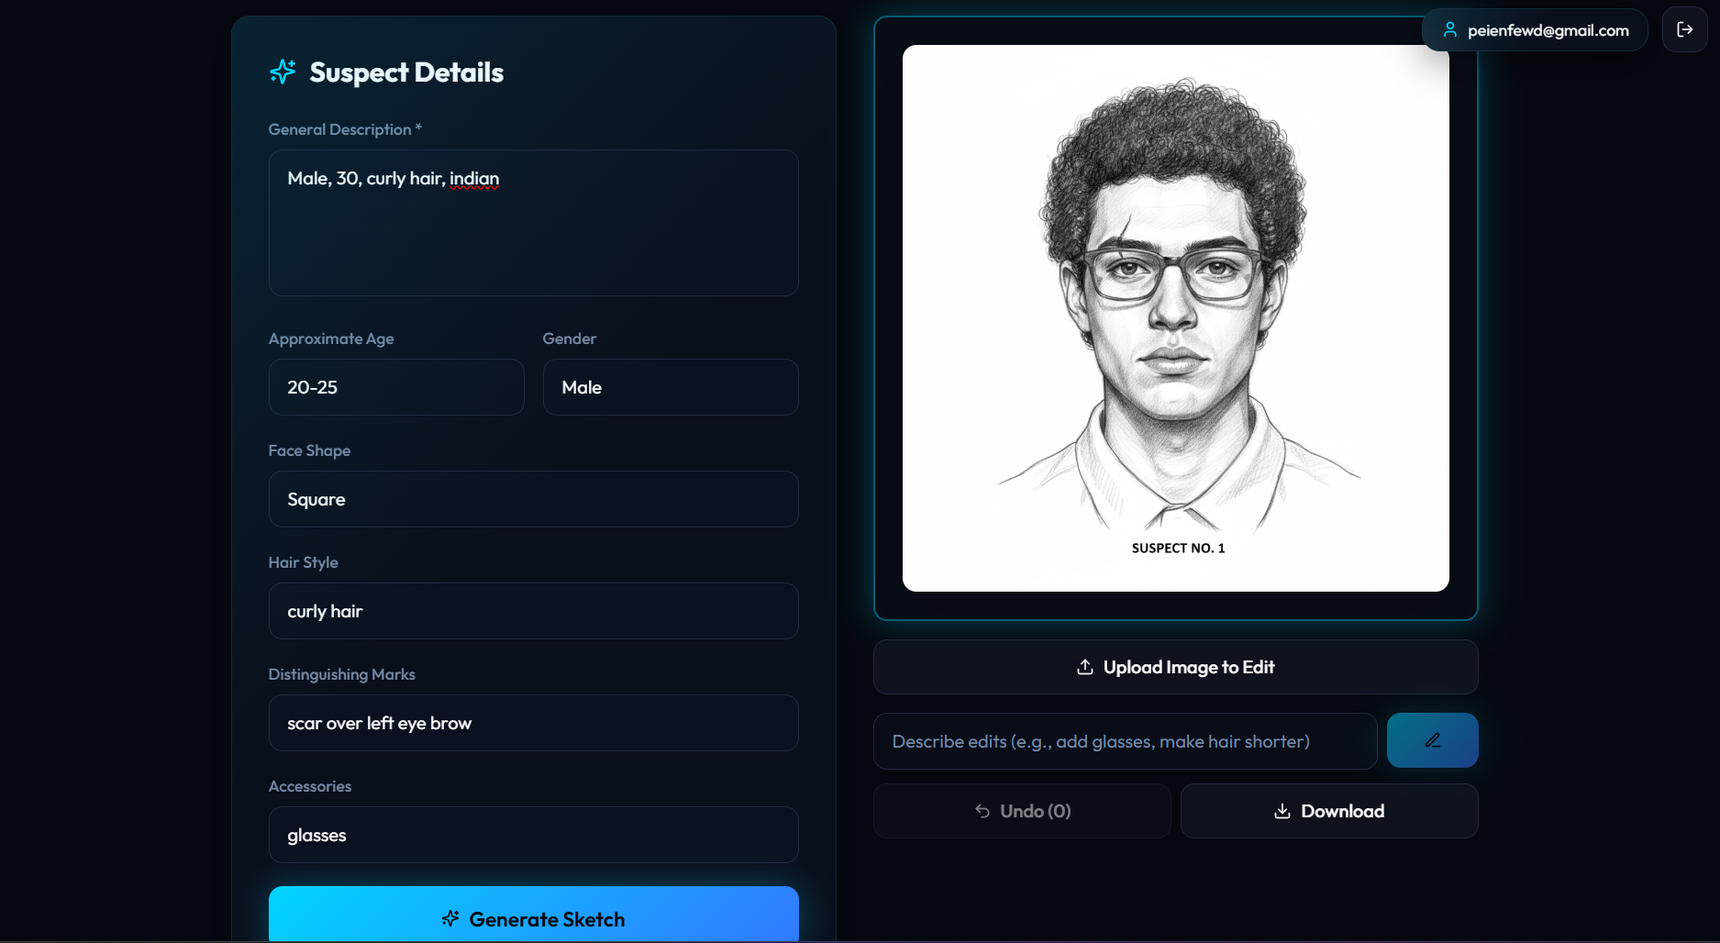Click the Describe edits input box
Viewport: 1720px width, 943px height.
pos(1125,741)
